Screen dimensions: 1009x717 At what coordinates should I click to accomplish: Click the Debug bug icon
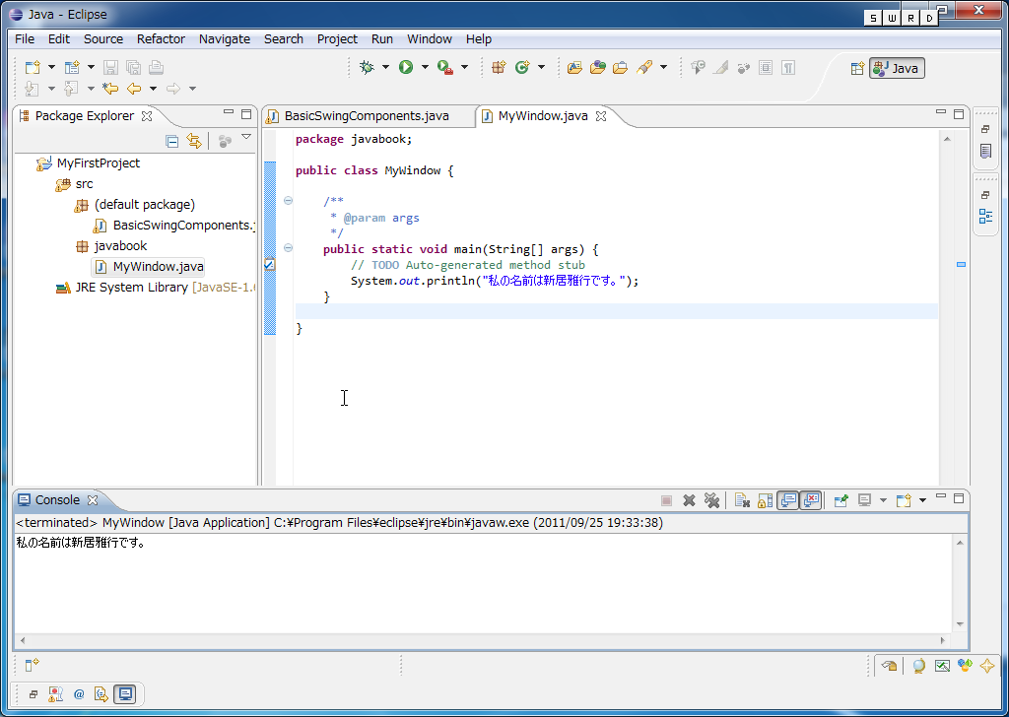pos(367,67)
